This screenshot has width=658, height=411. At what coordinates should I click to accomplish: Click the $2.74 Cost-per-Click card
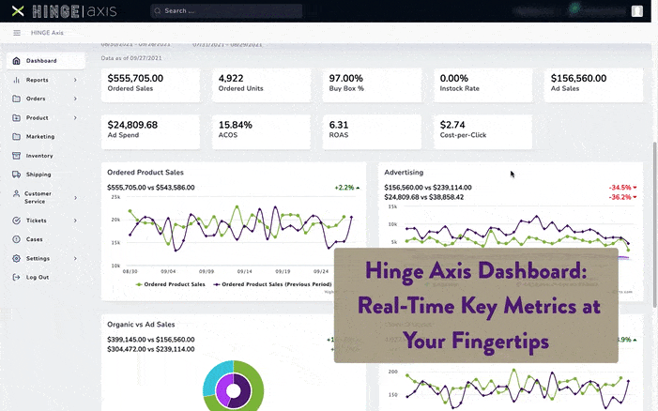click(483, 131)
